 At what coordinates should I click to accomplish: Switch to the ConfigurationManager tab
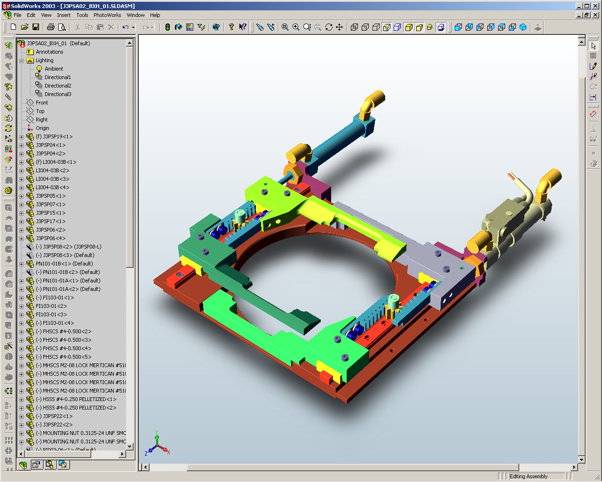pos(49,465)
